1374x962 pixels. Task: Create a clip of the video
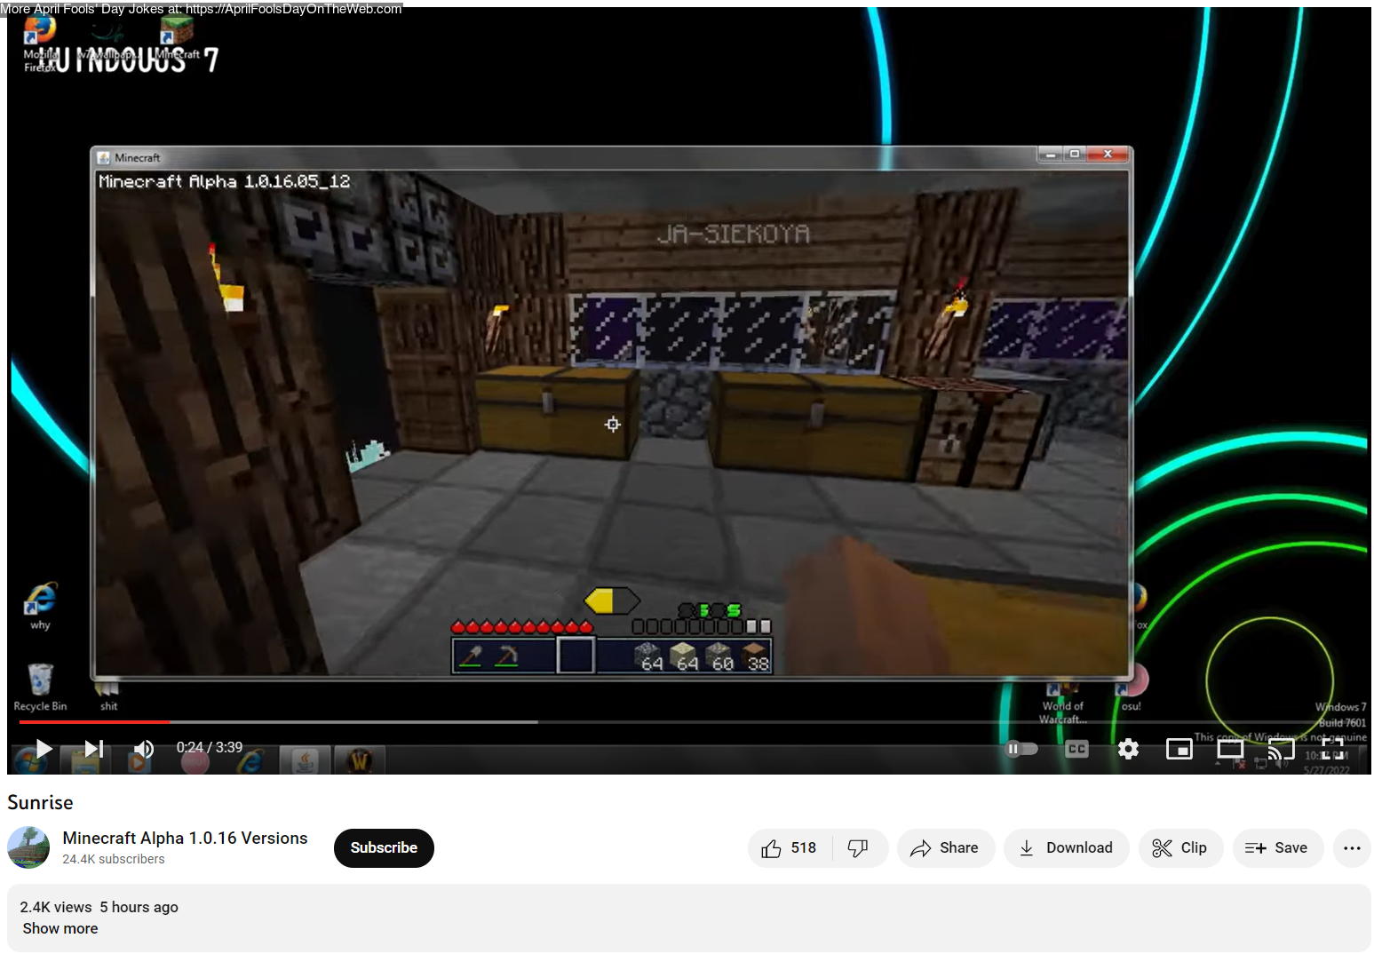[1180, 848]
